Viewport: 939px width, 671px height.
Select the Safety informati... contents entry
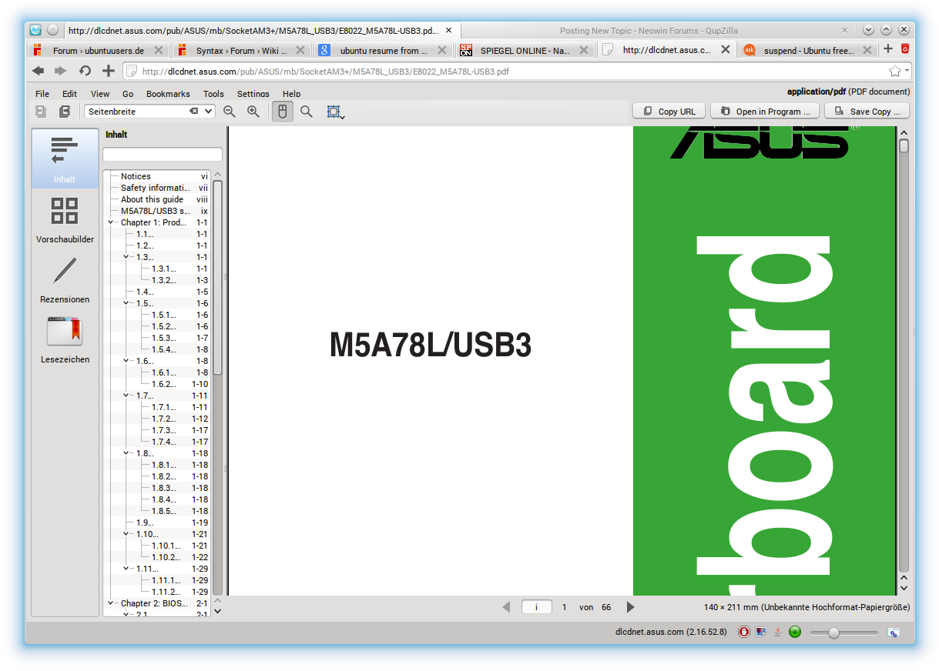tap(155, 188)
